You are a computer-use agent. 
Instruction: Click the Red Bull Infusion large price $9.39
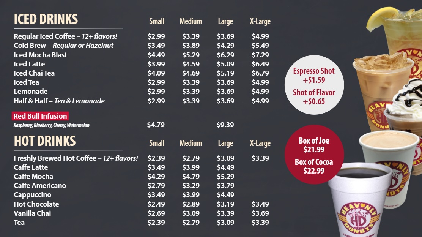click(x=225, y=125)
